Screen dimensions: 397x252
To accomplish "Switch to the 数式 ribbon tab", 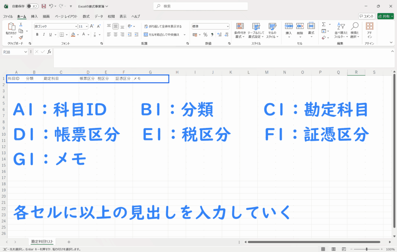I will [86, 16].
